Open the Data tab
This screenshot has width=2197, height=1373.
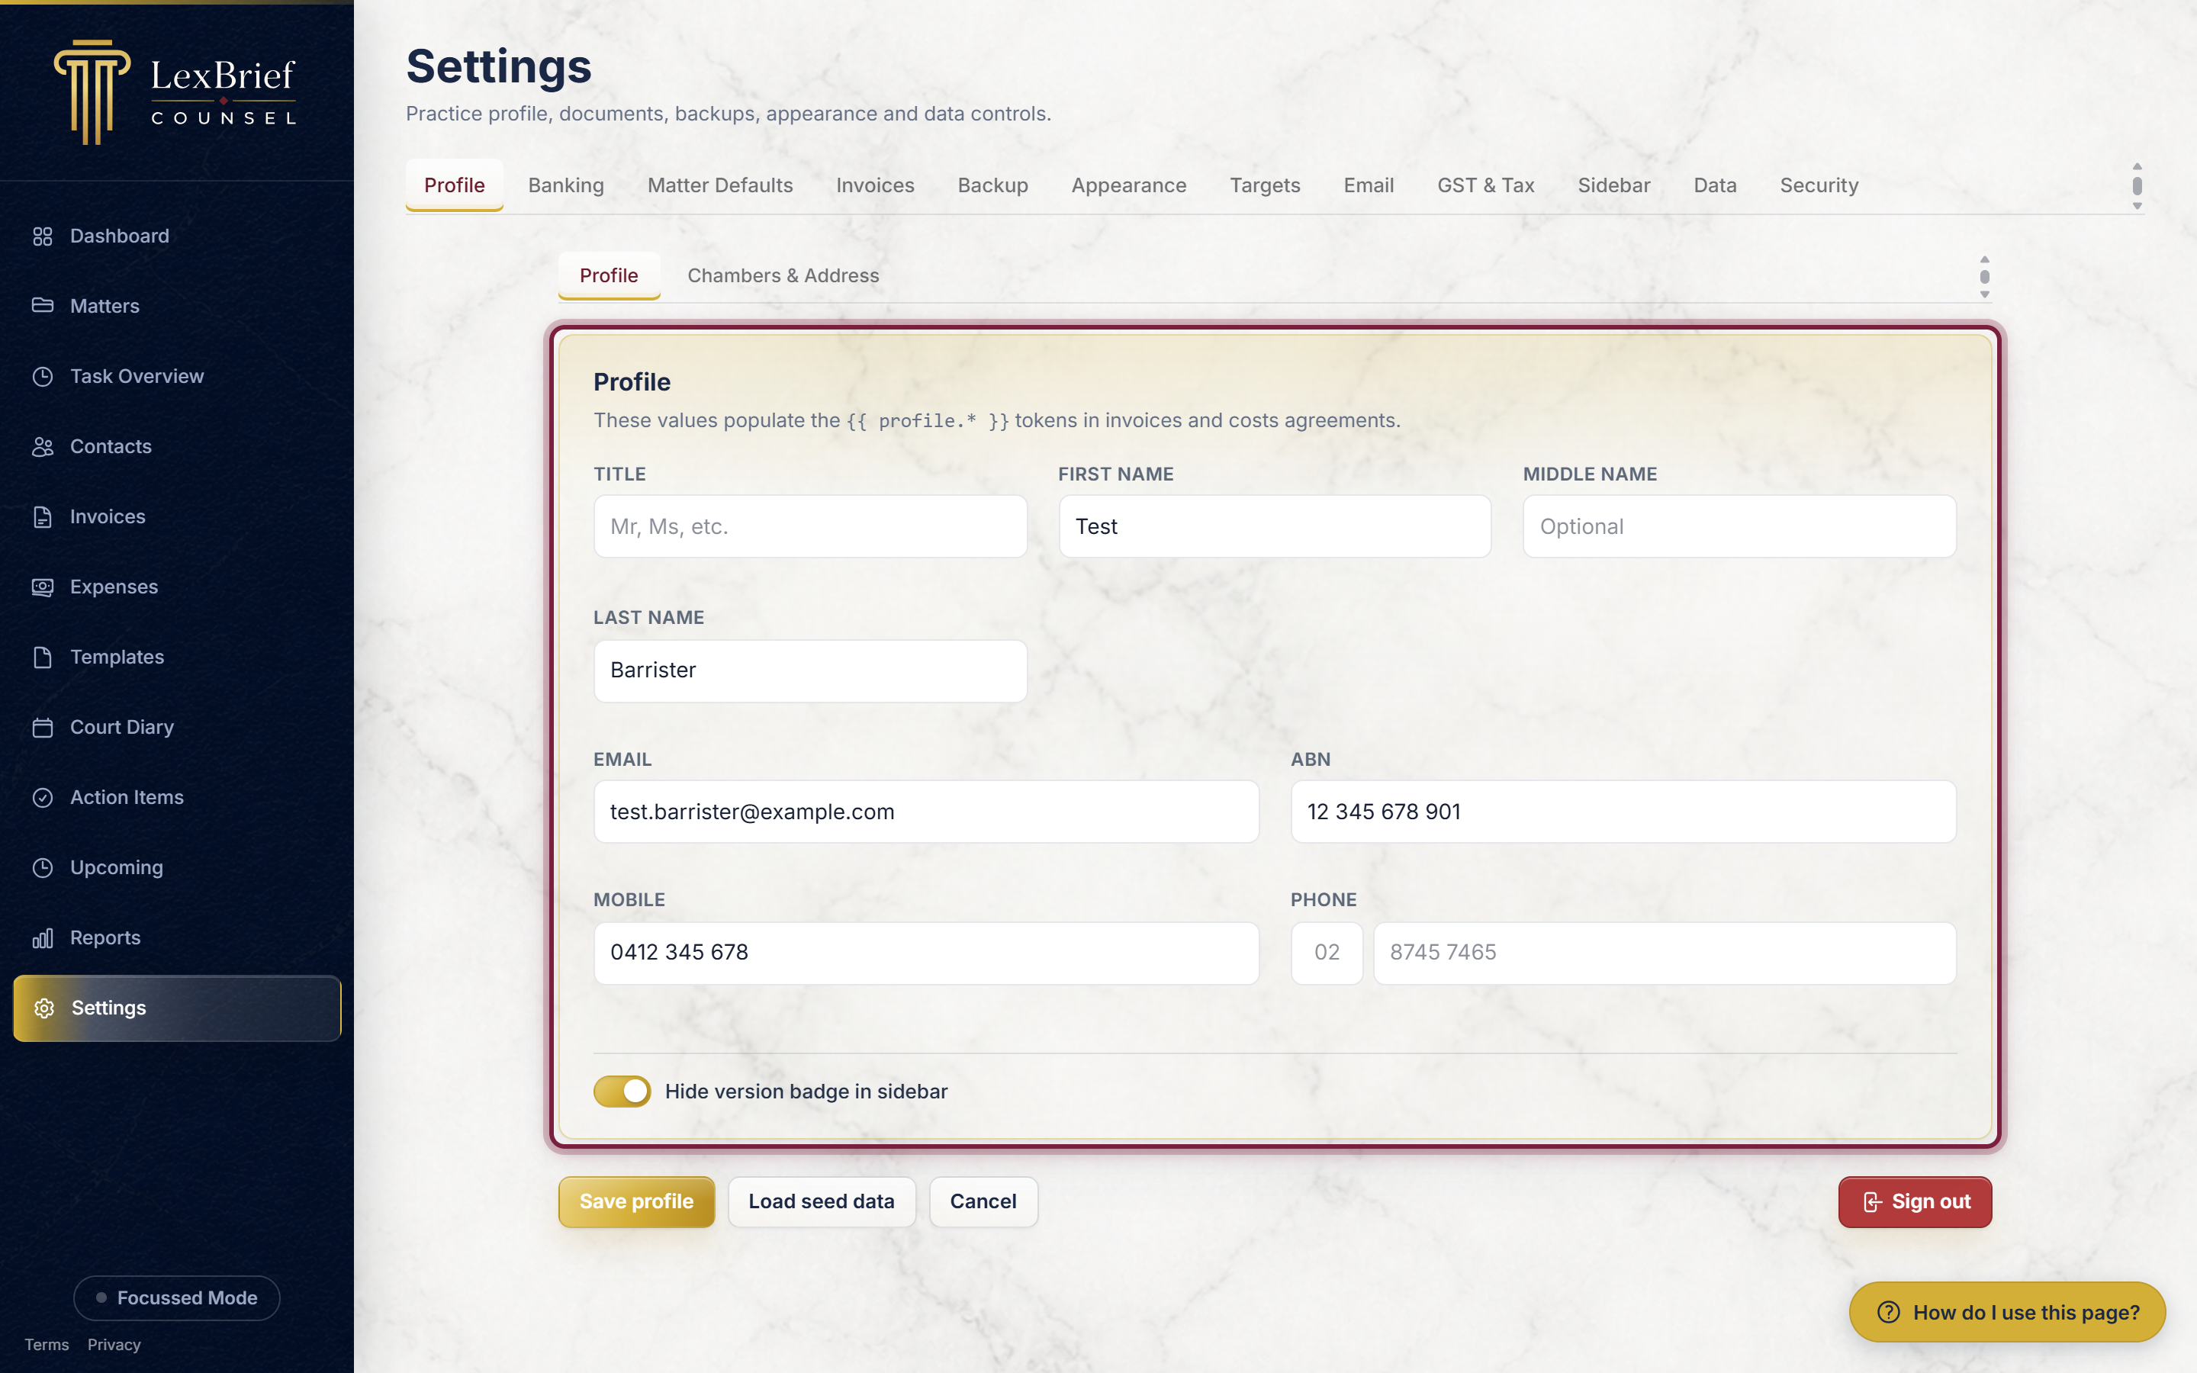coord(1715,185)
